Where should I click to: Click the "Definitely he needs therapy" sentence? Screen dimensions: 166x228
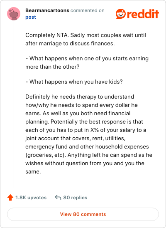pyautogui.click(x=80, y=97)
